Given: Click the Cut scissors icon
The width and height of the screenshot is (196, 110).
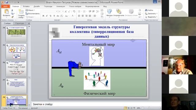Looking at the screenshot, I should coord(12,10).
